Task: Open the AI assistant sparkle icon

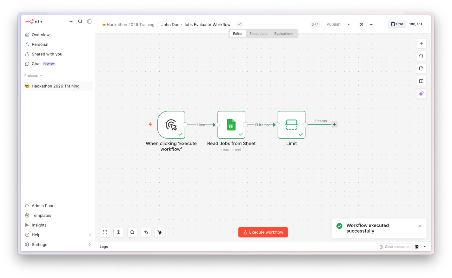Action: tap(421, 94)
